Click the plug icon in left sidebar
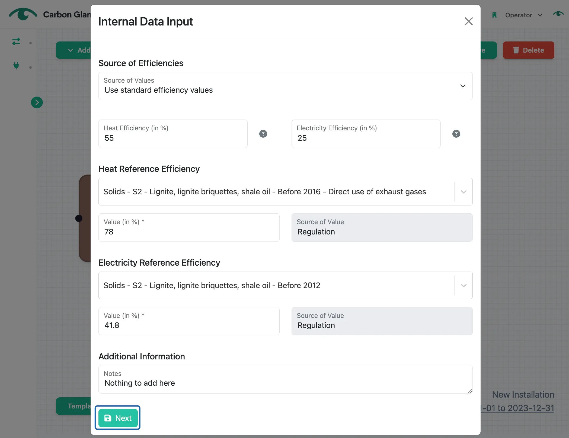Viewport: 569px width, 438px height. click(x=16, y=65)
